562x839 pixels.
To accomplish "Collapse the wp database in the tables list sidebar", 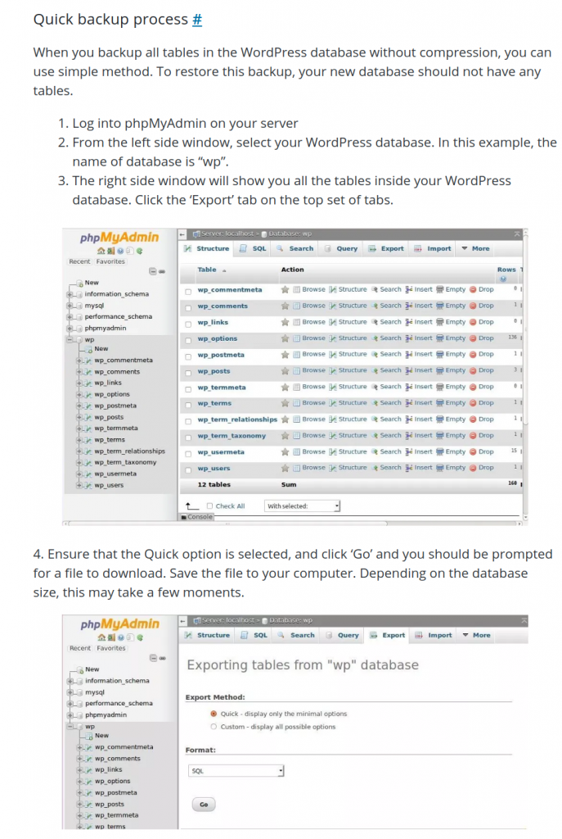I will [x=70, y=340].
